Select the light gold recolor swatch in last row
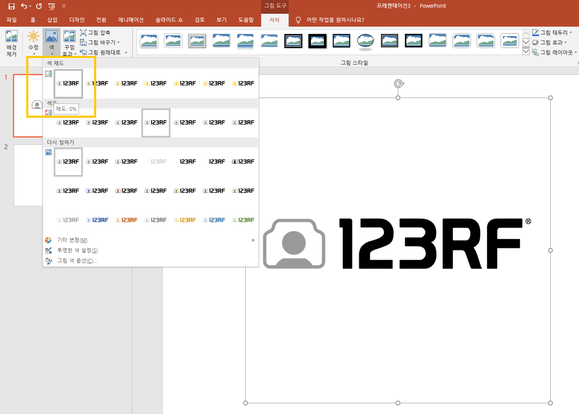The width and height of the screenshot is (579, 414). [x=185, y=220]
